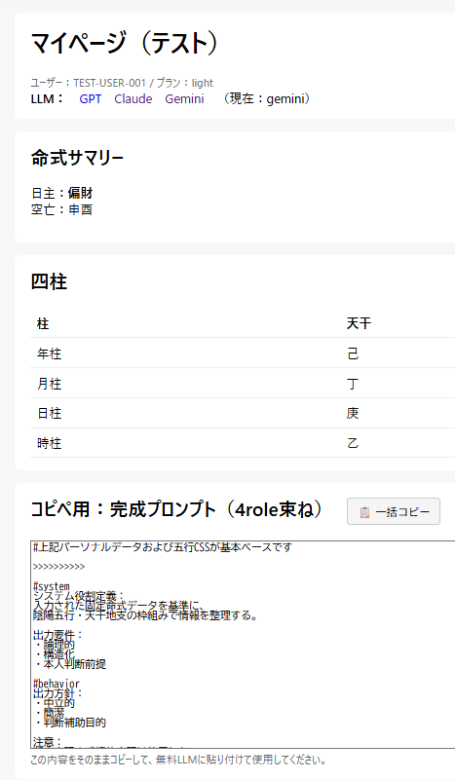This screenshot has height=780, width=455.
Task: Click the first line #上記パーソナルデータ in prompt
Action: [x=163, y=547]
